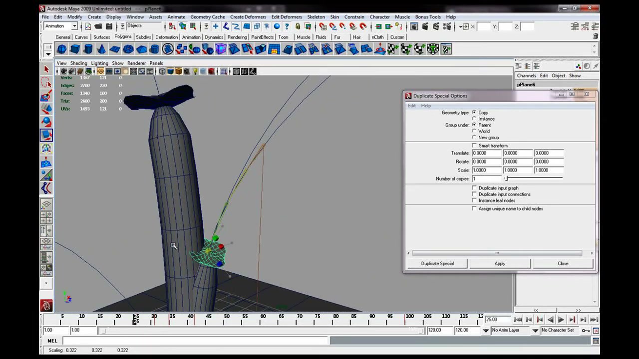Click the Translate X input field
This screenshot has width=639, height=359.
tap(486, 153)
